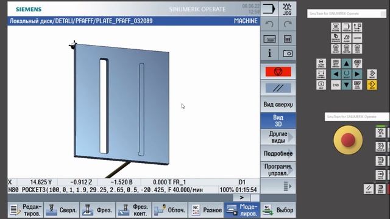Click the MENU FUNCTION key
390x219 pixels.
[x=346, y=49]
